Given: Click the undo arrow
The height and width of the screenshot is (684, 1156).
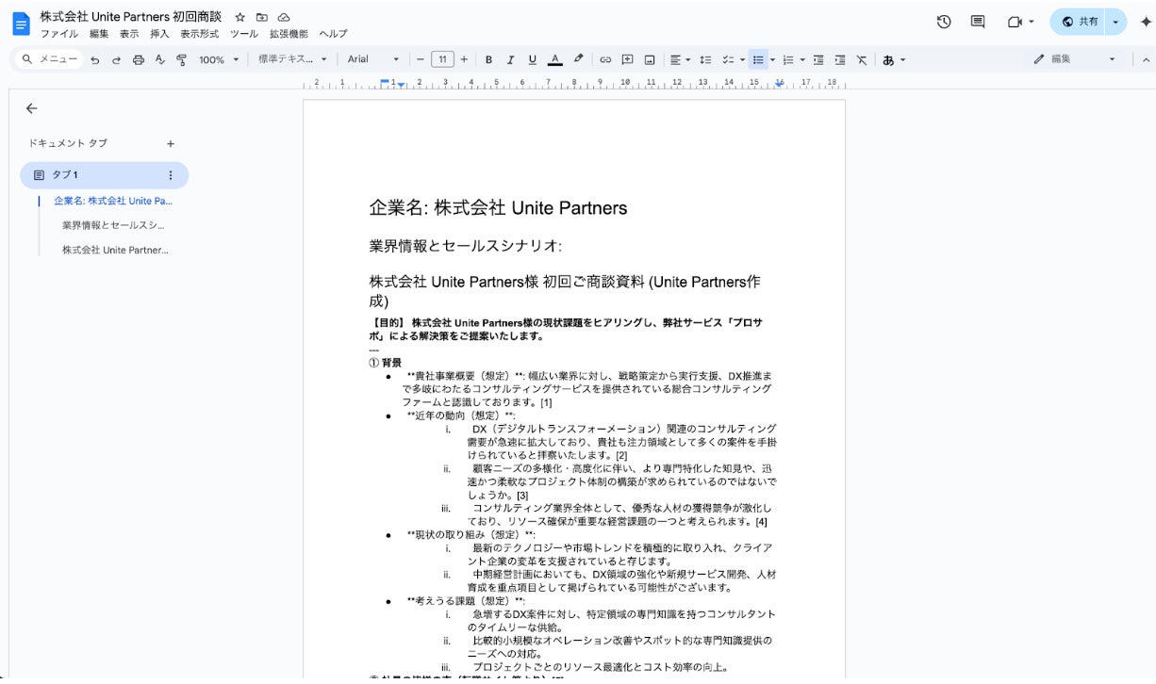Looking at the screenshot, I should [95, 59].
